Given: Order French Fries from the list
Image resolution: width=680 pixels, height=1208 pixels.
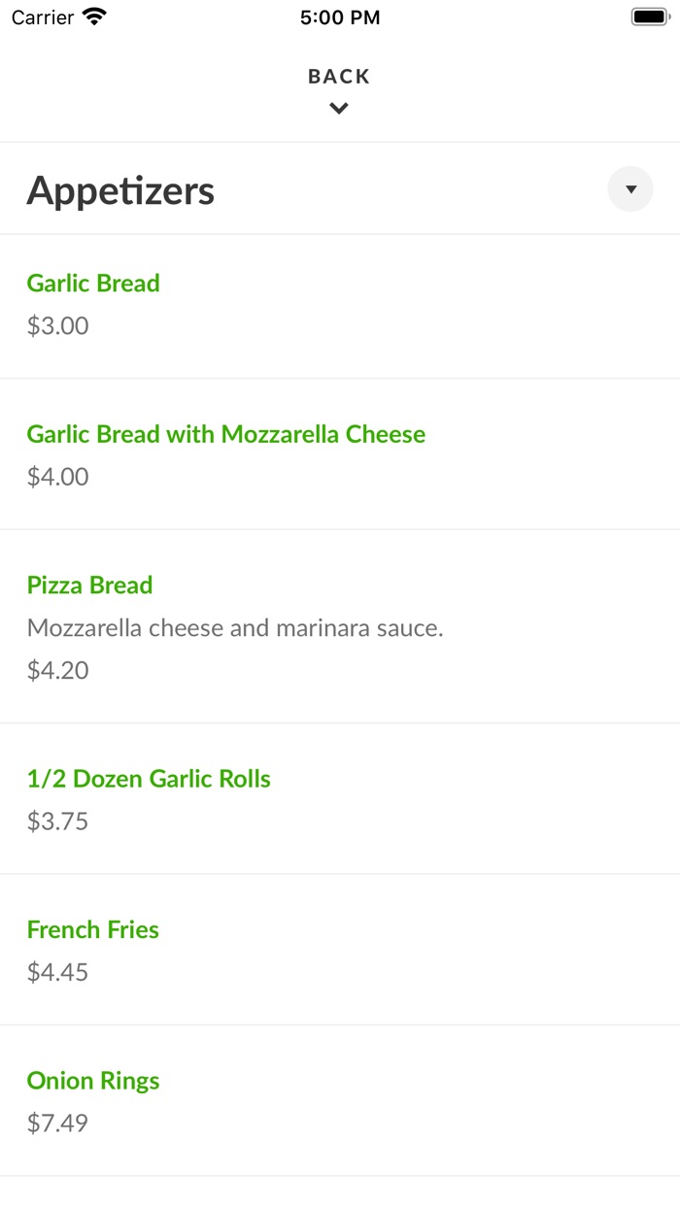Looking at the screenshot, I should (92, 929).
